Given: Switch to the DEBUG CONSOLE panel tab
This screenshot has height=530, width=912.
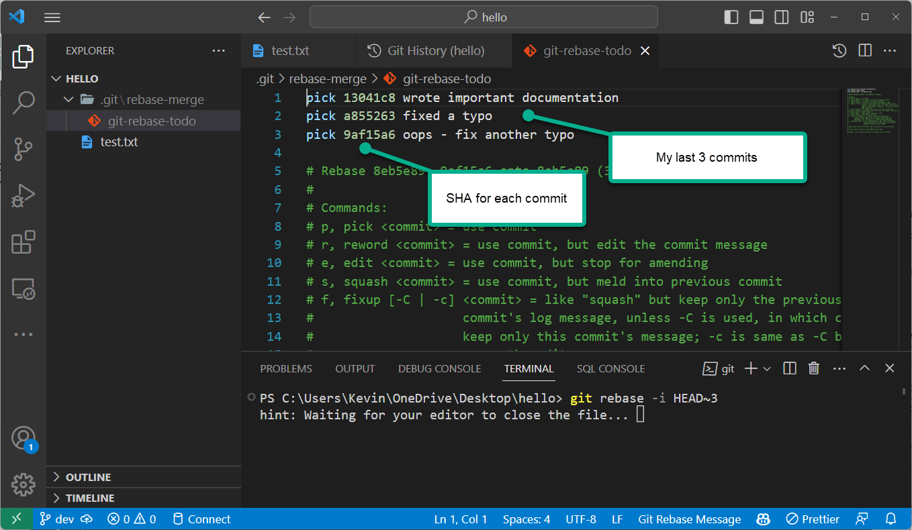Looking at the screenshot, I should coord(440,368).
